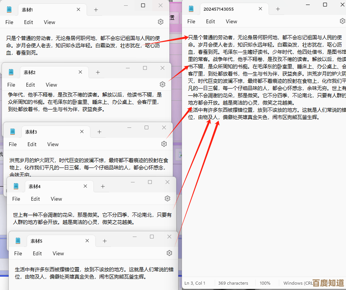
Task: Open View menu in 素材3 window
Action: pyautogui.click(x=53, y=144)
